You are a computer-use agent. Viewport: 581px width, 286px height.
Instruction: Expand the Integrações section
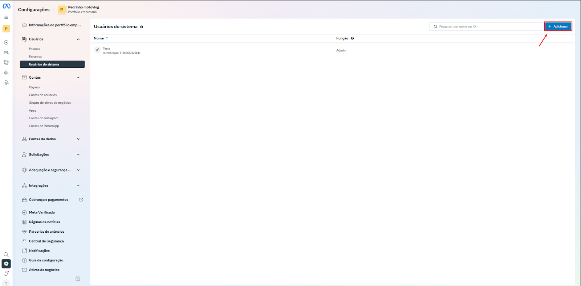(78, 186)
